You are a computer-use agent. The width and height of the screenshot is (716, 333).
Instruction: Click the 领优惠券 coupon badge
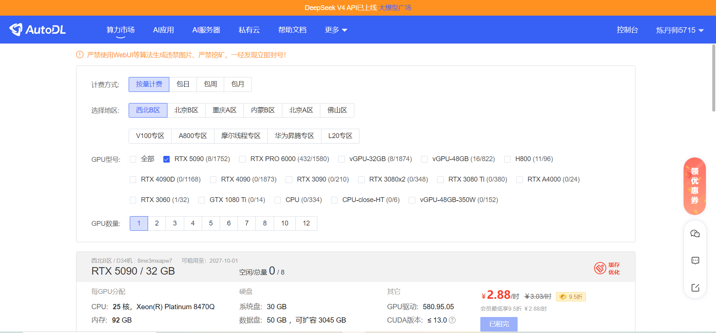pyautogui.click(x=695, y=186)
